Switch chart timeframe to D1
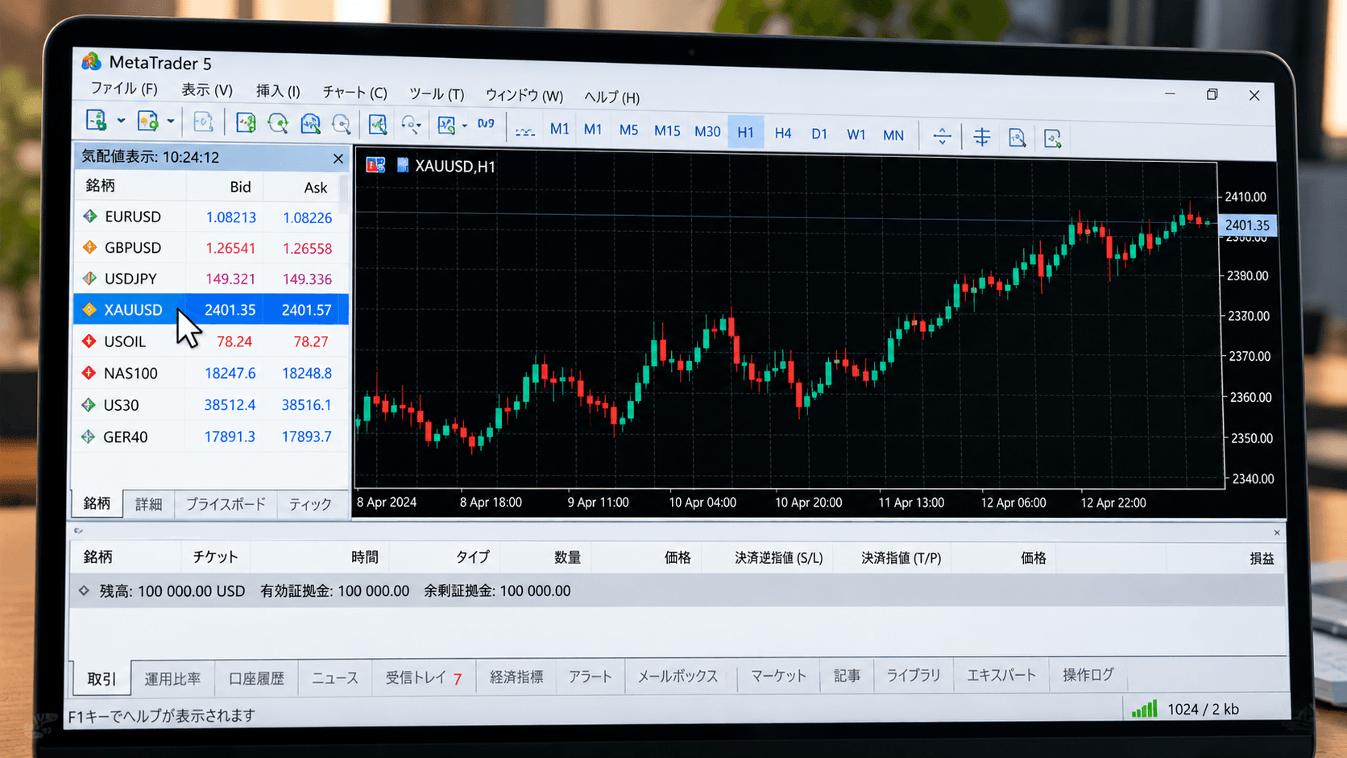The height and width of the screenshot is (758, 1347). (819, 134)
